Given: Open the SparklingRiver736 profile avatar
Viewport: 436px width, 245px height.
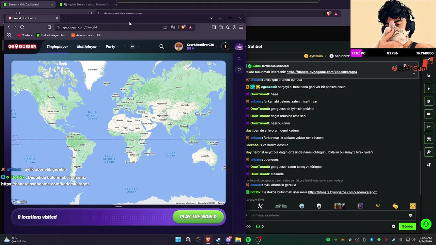Looking at the screenshot, I should click(179, 47).
